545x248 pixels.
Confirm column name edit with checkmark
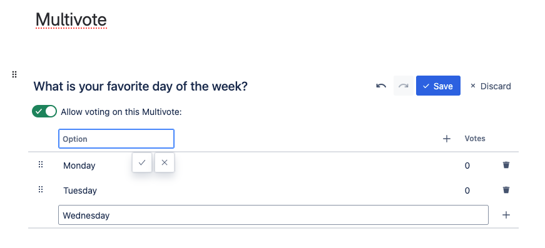click(x=142, y=162)
